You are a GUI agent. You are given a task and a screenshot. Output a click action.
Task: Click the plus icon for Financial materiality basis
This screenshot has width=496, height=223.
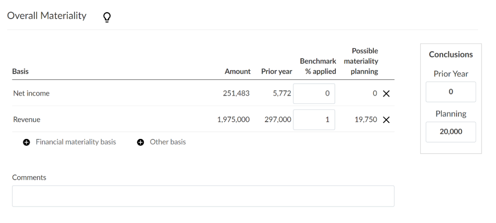tap(26, 142)
